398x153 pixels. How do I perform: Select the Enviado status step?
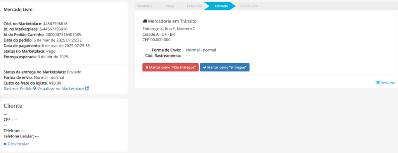point(221,6)
